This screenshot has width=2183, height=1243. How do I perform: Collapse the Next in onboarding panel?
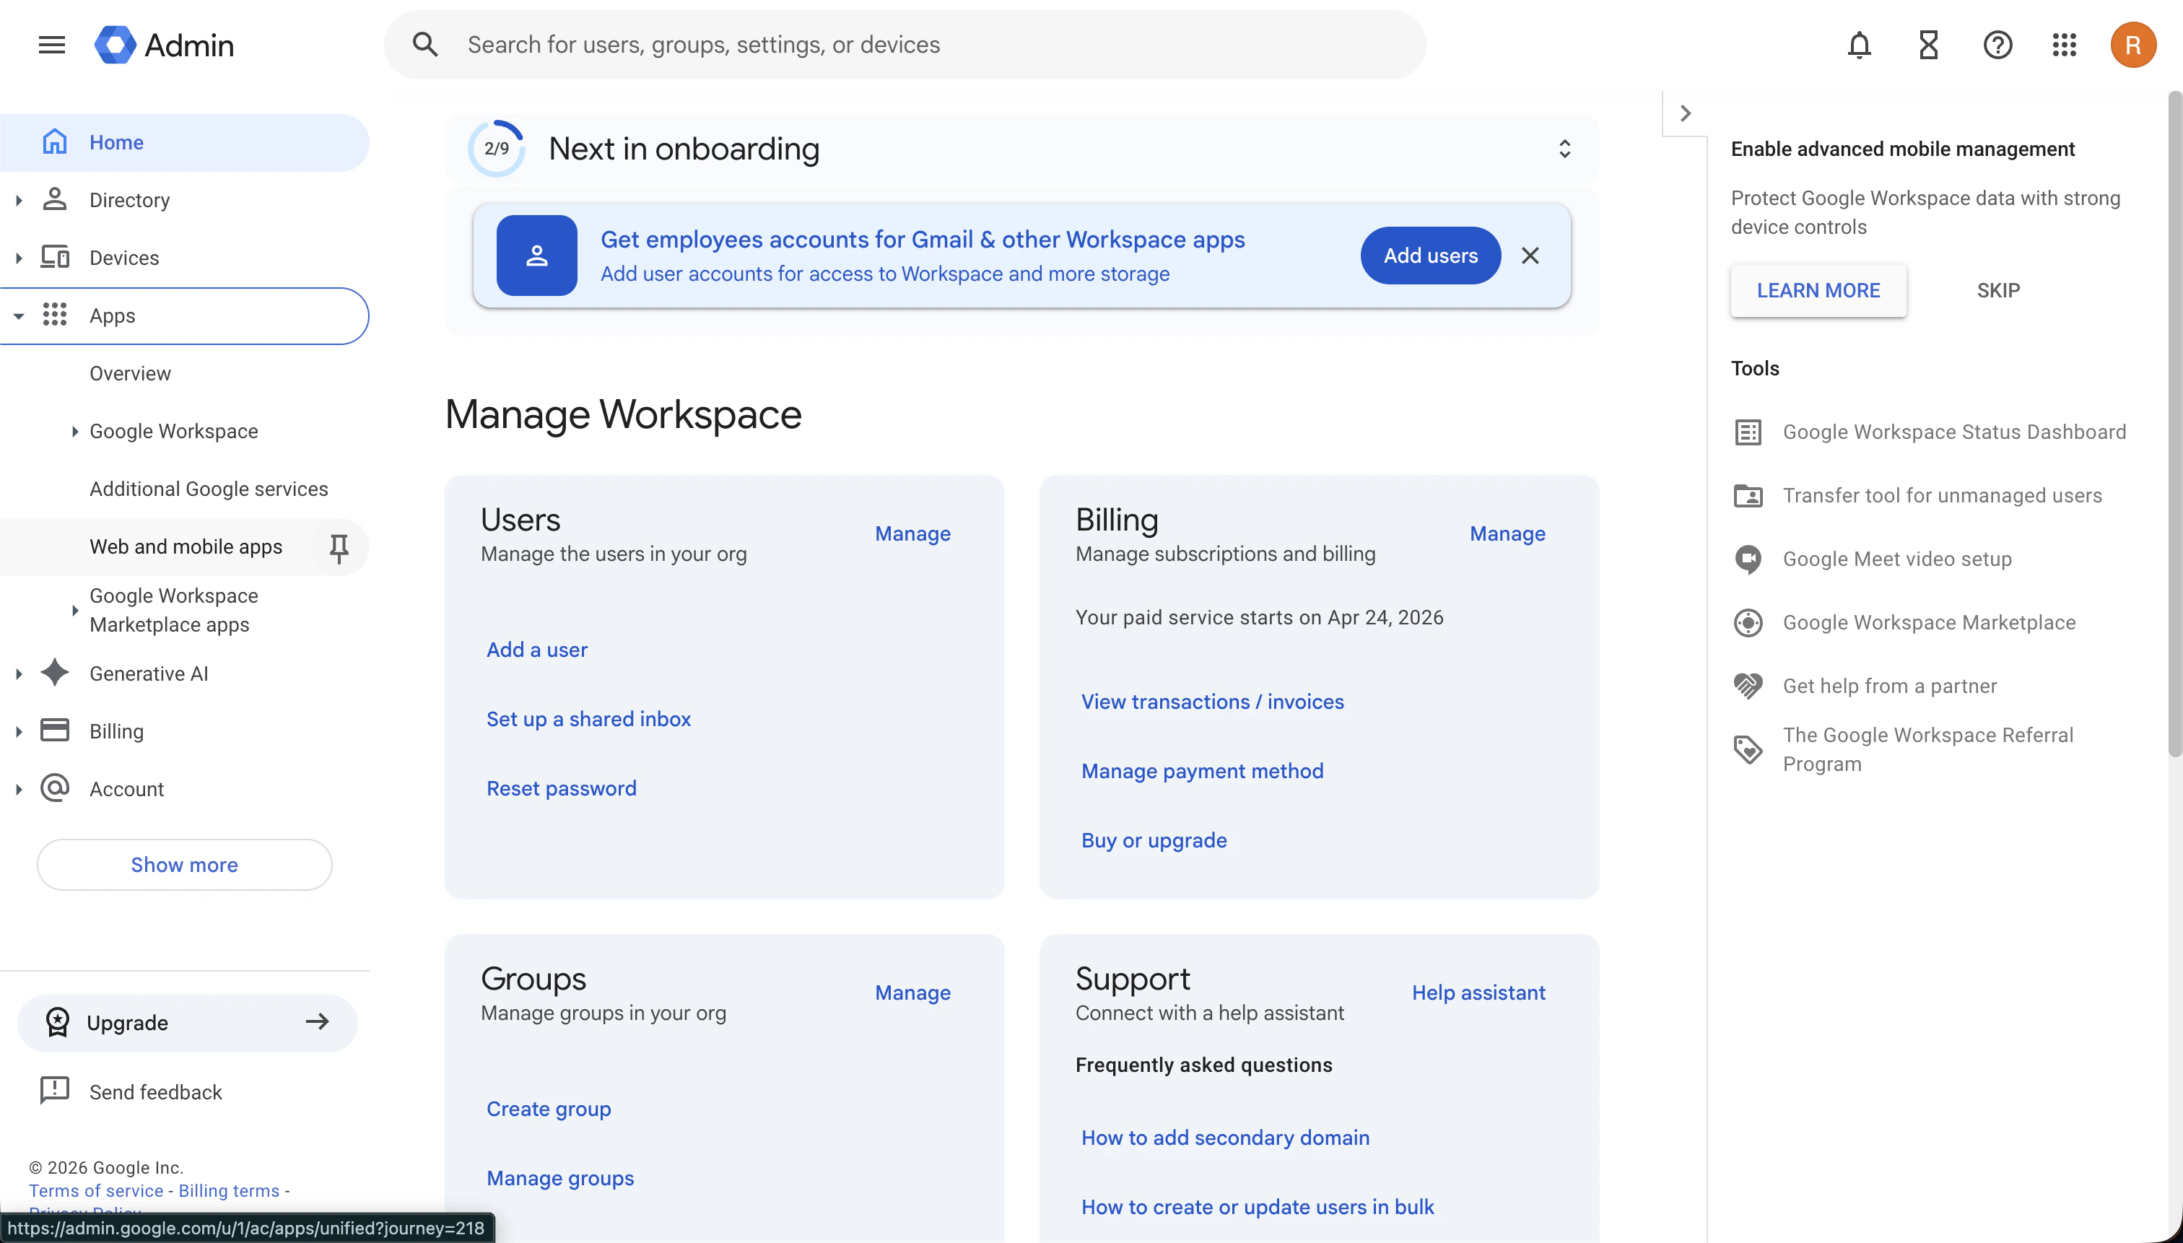(x=1565, y=148)
